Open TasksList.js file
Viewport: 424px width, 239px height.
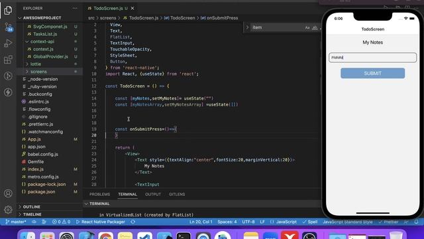45,34
